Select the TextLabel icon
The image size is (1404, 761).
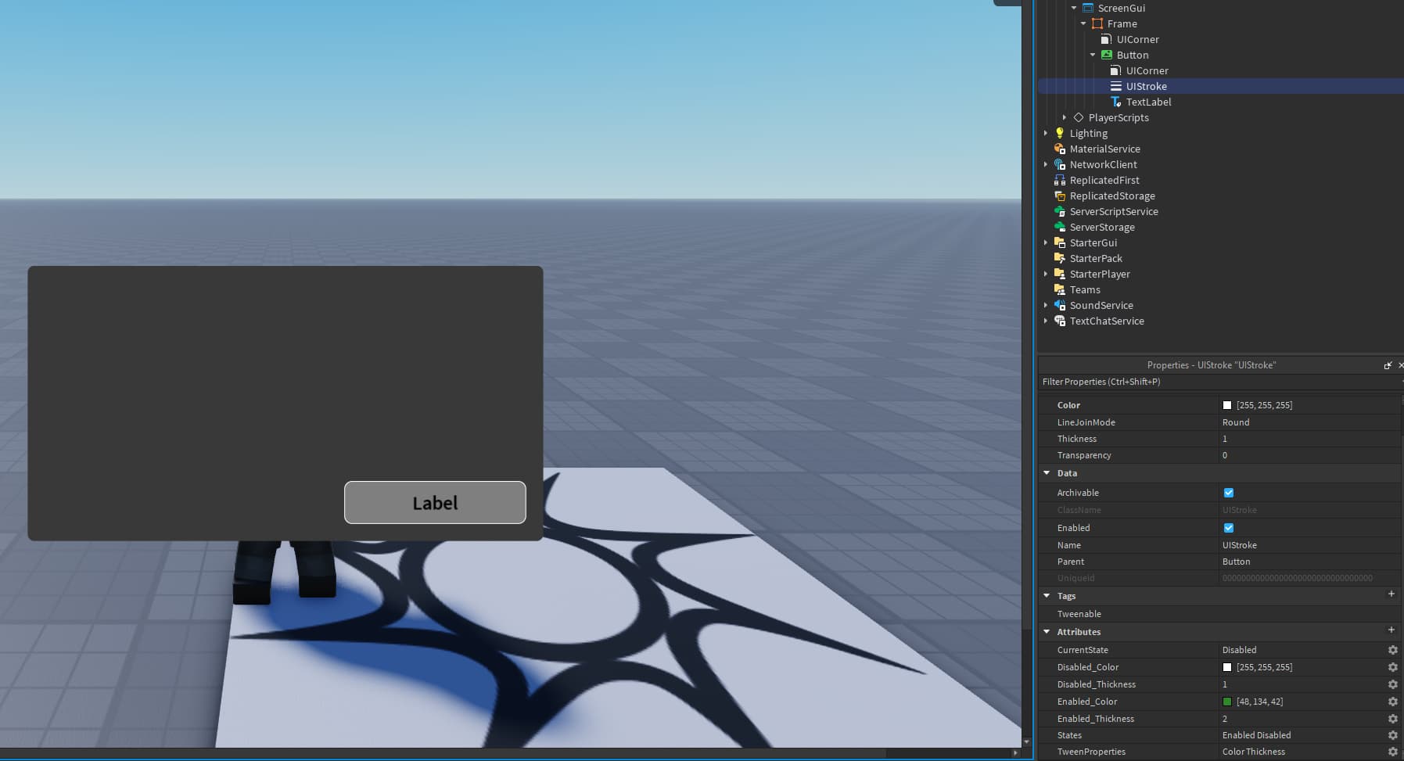[x=1117, y=102]
